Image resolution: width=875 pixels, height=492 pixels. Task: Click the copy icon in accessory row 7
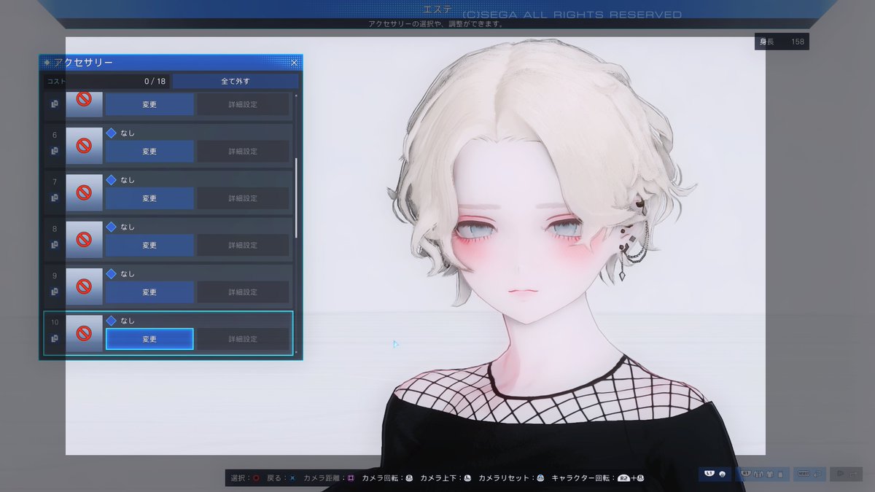[x=55, y=198]
